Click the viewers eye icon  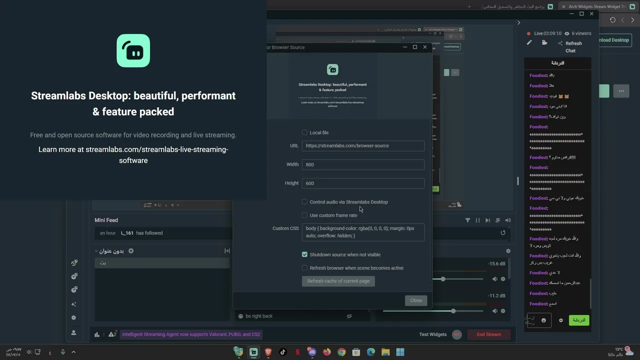tap(567, 33)
